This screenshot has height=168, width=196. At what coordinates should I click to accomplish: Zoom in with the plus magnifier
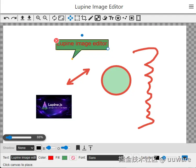pos(38,18)
